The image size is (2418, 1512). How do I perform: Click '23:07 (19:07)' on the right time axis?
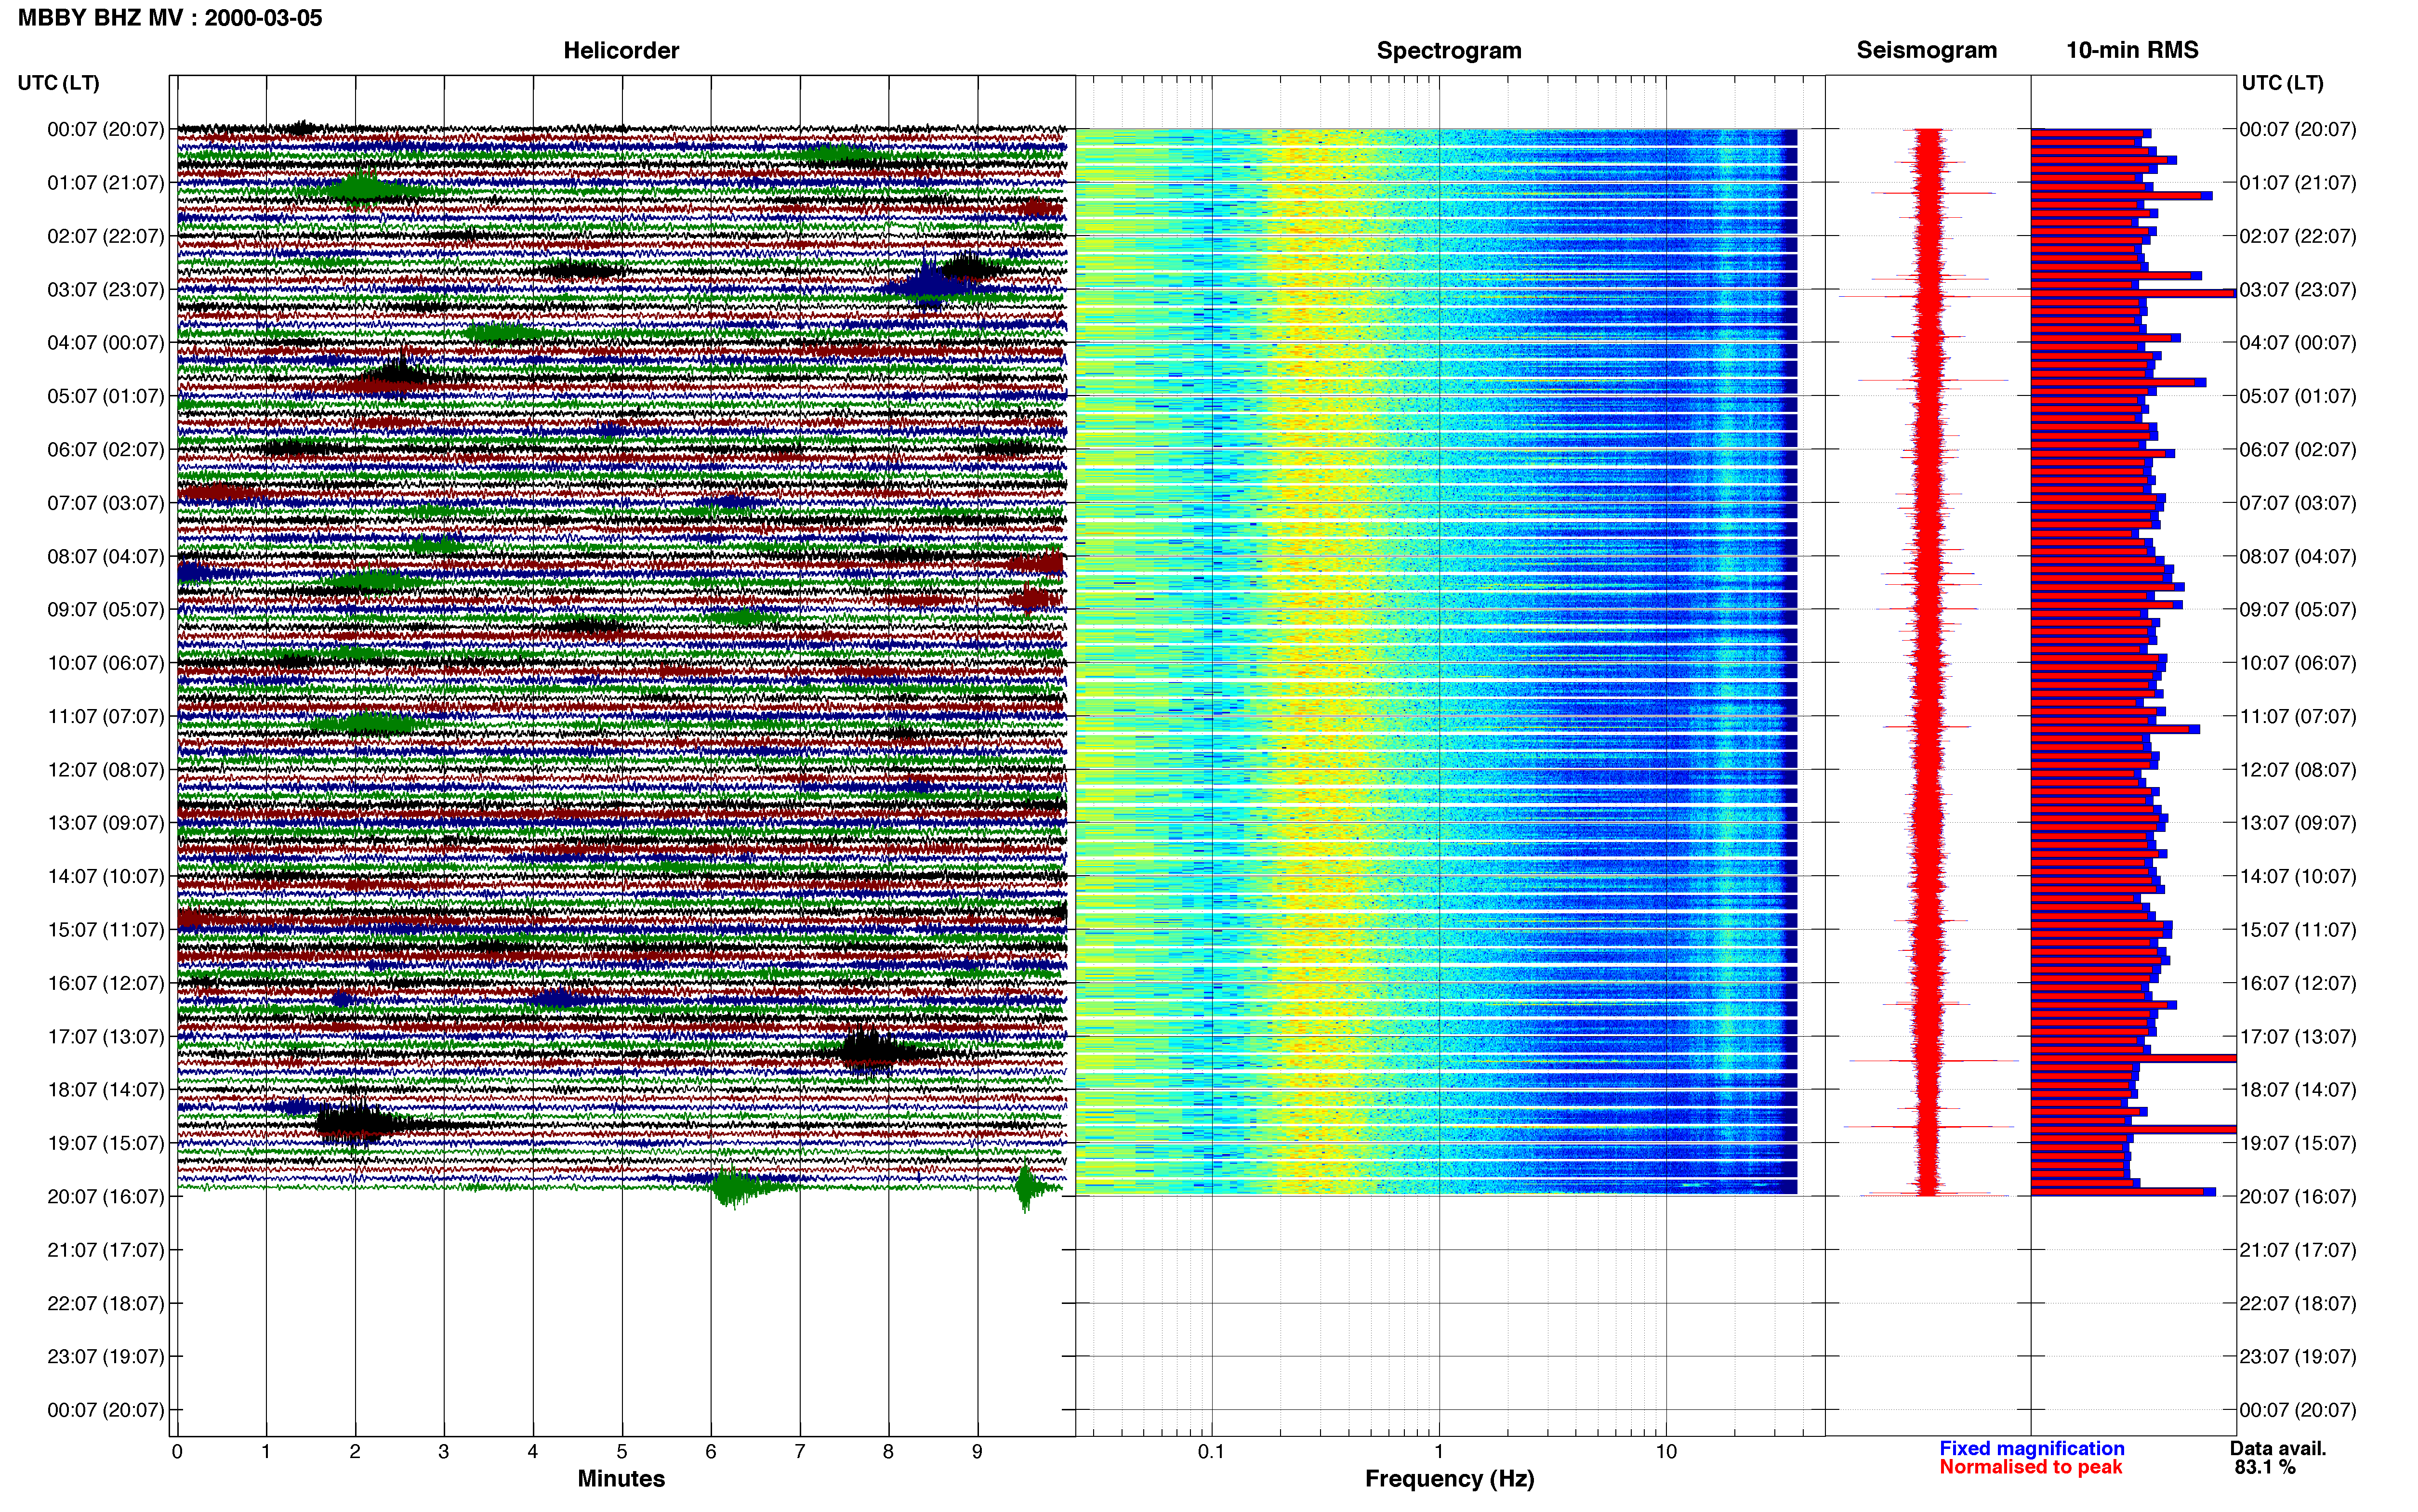tap(2298, 1357)
